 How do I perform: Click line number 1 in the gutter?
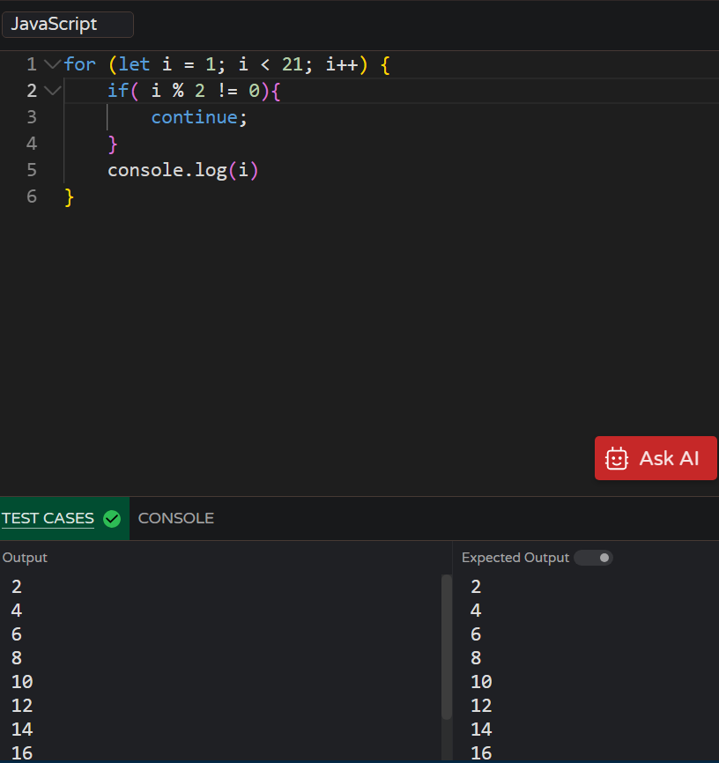click(x=32, y=63)
